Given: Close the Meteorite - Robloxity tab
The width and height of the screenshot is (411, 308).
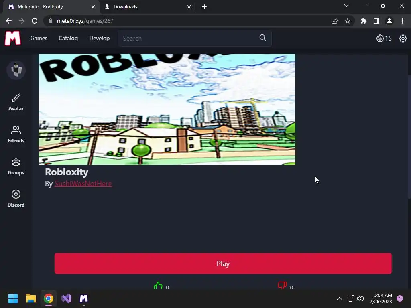Looking at the screenshot, I should 93,7.
